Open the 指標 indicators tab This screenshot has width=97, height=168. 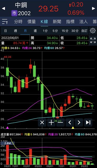[70, 22]
